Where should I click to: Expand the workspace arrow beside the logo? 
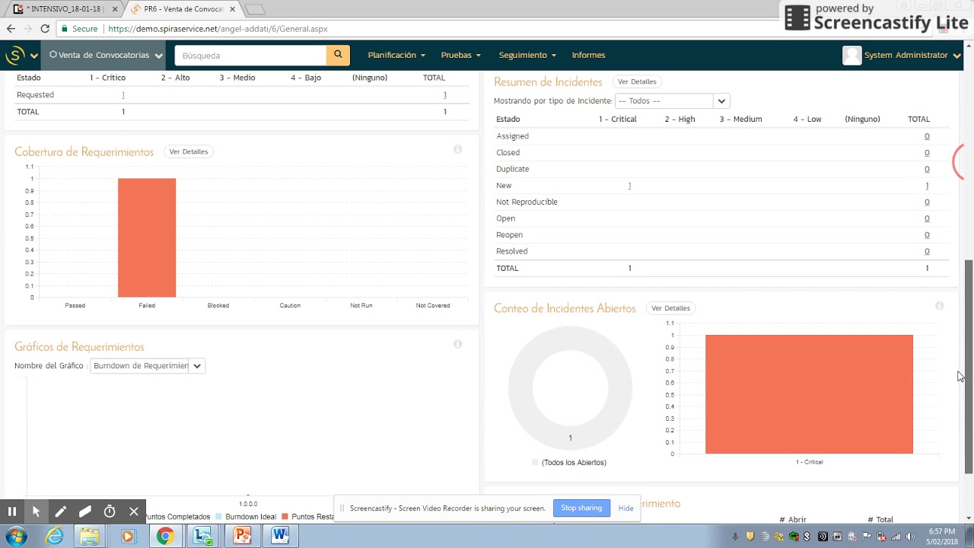(x=33, y=56)
